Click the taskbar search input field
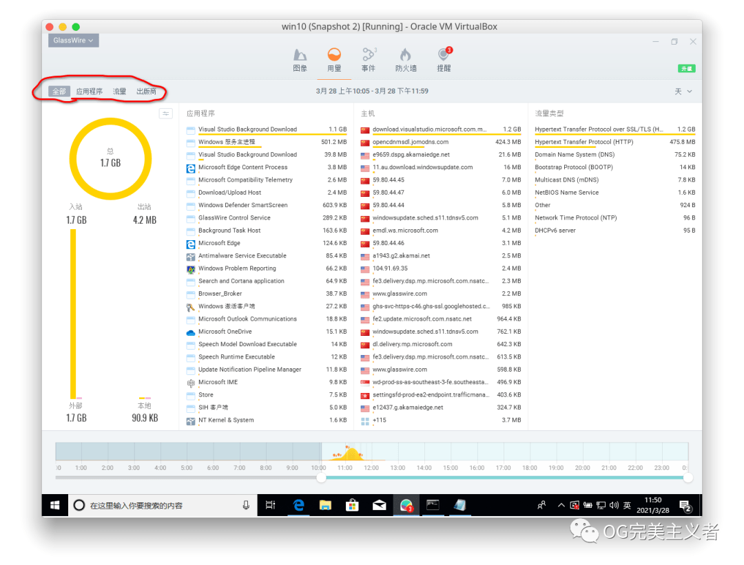 coord(161,505)
